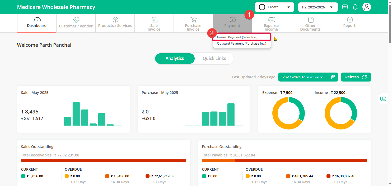The height and width of the screenshot is (186, 392).
Task: Expand the Create dropdown
Action: (x=274, y=7)
